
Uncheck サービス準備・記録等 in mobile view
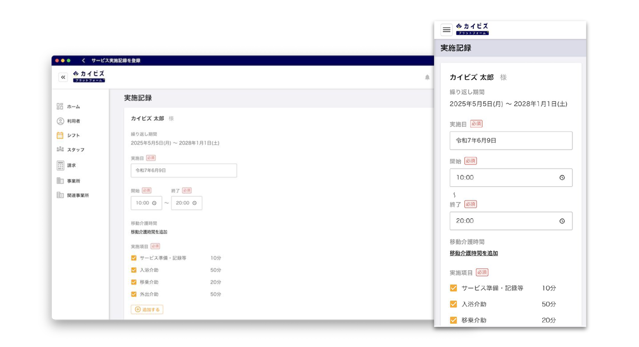(453, 288)
